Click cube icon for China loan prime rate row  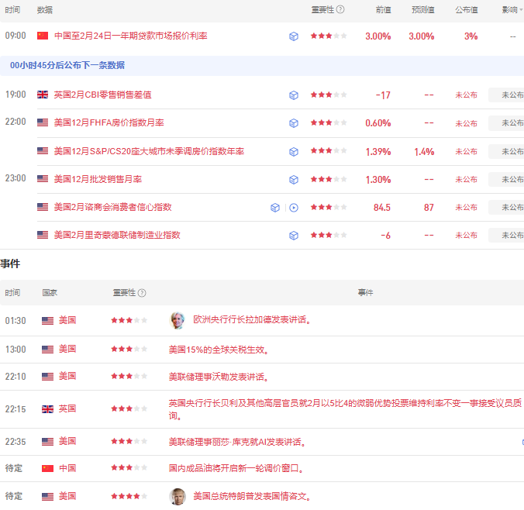(x=294, y=36)
